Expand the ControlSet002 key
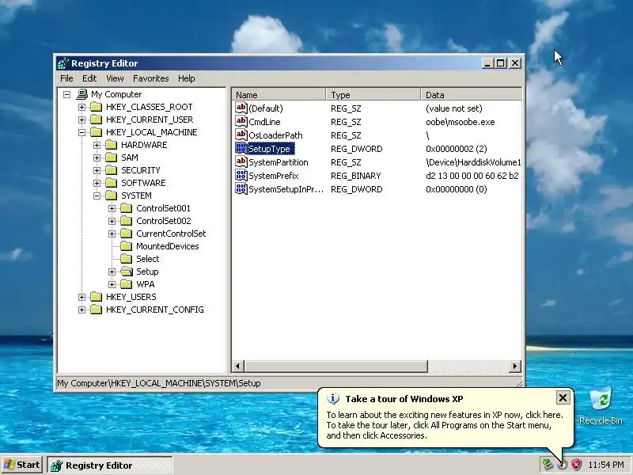633x475 pixels. pos(112,221)
